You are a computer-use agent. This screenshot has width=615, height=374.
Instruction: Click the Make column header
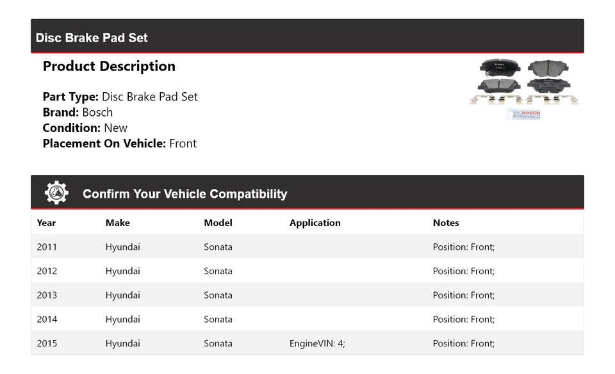coord(117,223)
